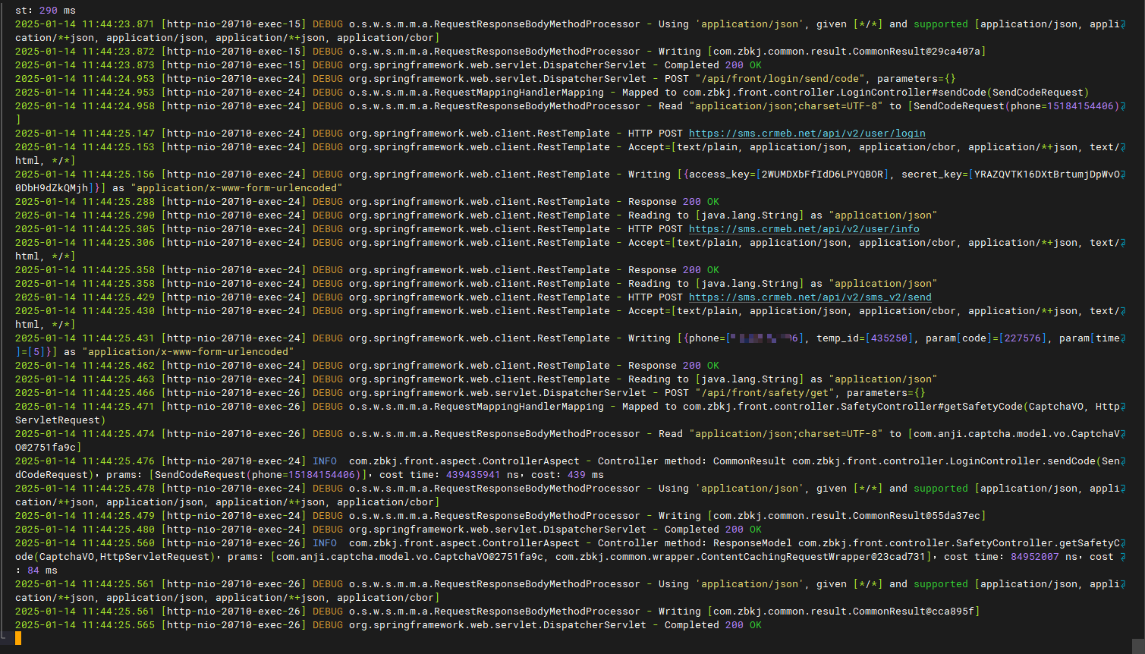The height and width of the screenshot is (654, 1145).
Task: Click Completed 200 OK at 11:44:25.480
Action: (712, 530)
